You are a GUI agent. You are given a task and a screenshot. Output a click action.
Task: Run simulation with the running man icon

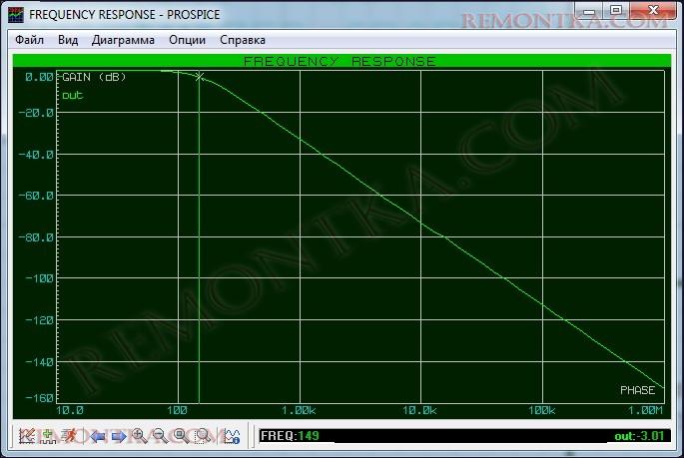(x=69, y=436)
